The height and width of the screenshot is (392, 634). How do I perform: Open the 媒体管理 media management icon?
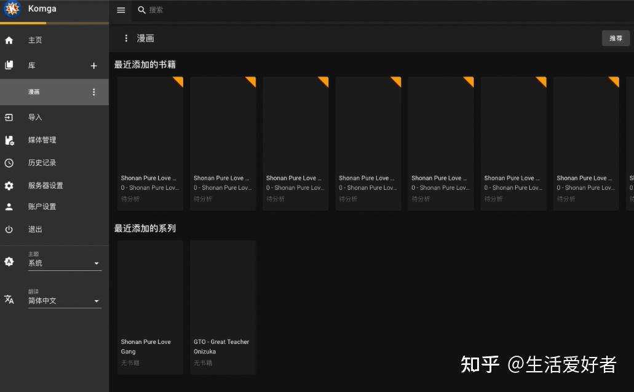pyautogui.click(x=9, y=140)
